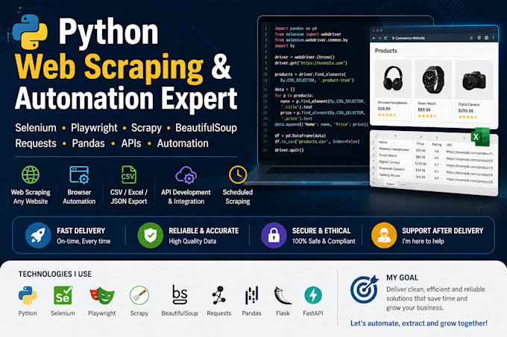
Task: Click the 'Web Scraping Any Website' label
Action: [31, 196]
